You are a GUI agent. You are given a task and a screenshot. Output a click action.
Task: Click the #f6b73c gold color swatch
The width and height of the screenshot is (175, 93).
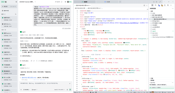click(x=89, y=33)
